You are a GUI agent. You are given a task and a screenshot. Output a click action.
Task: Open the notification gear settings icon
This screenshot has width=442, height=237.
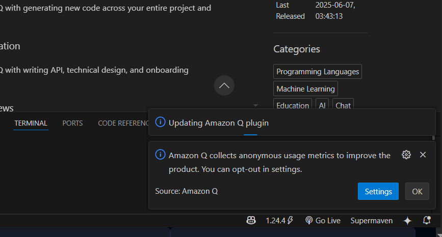point(406,155)
